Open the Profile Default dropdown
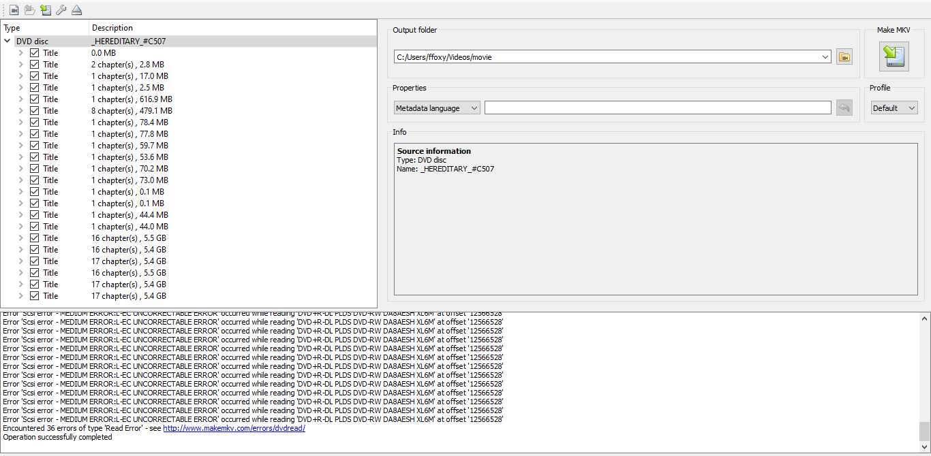This screenshot has width=931, height=456. pyautogui.click(x=894, y=108)
